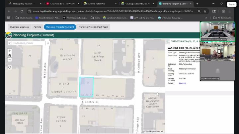239x134 pixels.
Task: Expand the hidden bookmarks overflow chevron
Action: tap(206, 18)
